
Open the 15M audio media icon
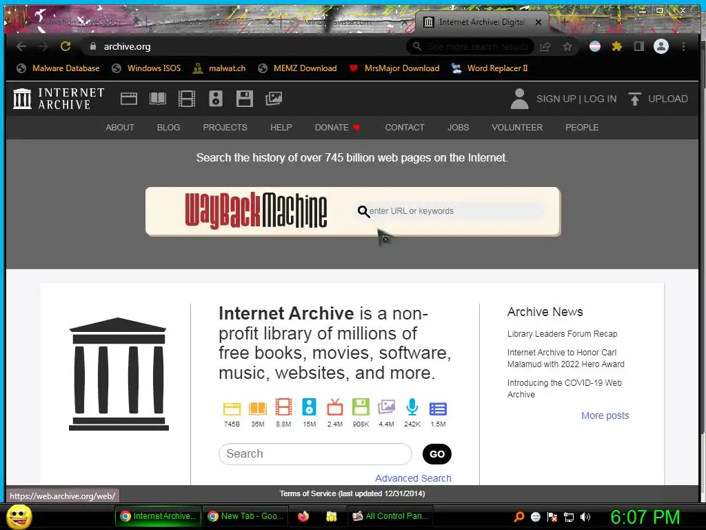point(309,407)
